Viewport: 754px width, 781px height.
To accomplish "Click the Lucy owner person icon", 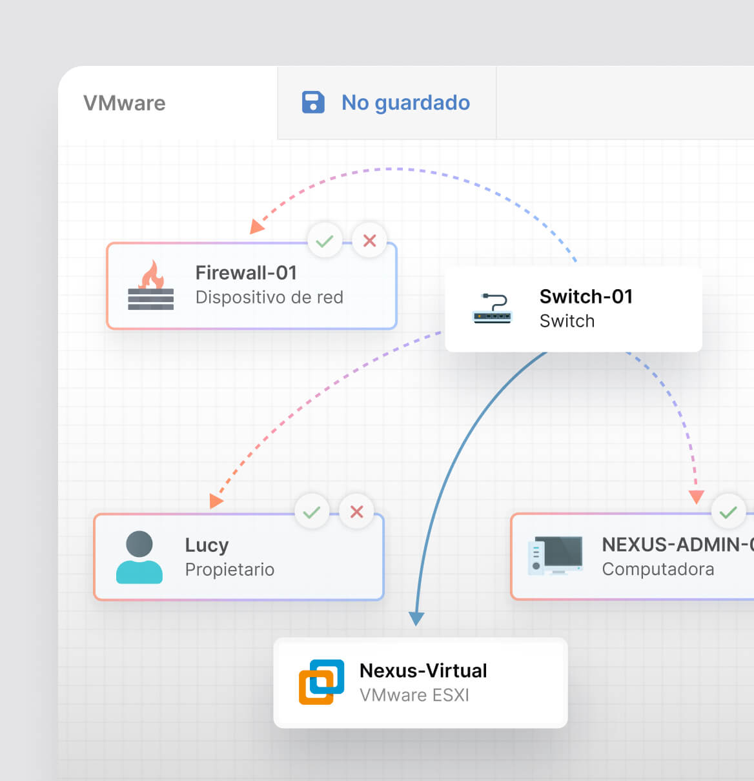I will pos(139,556).
